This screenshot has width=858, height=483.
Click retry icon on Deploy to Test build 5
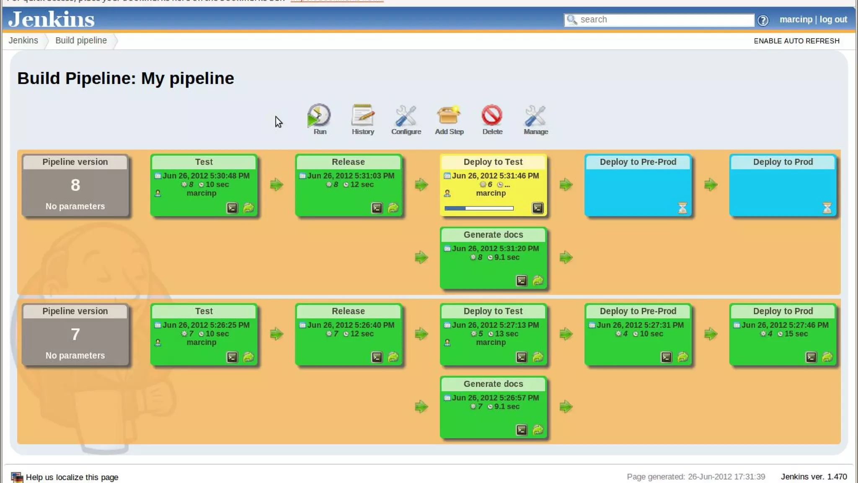(x=538, y=357)
